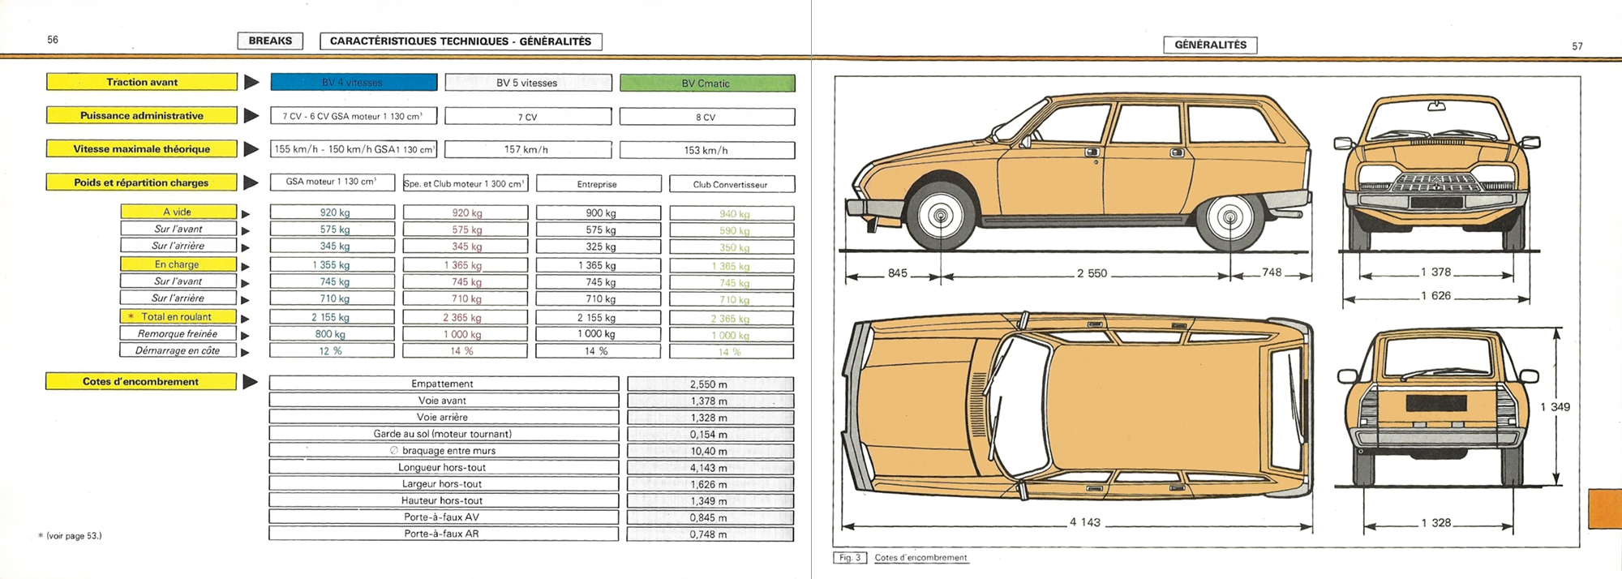Click the top-view drawing of the car
The height and width of the screenshot is (579, 1622).
[1077, 405]
